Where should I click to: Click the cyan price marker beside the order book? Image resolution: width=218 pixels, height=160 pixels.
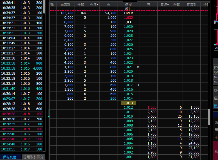49,117
